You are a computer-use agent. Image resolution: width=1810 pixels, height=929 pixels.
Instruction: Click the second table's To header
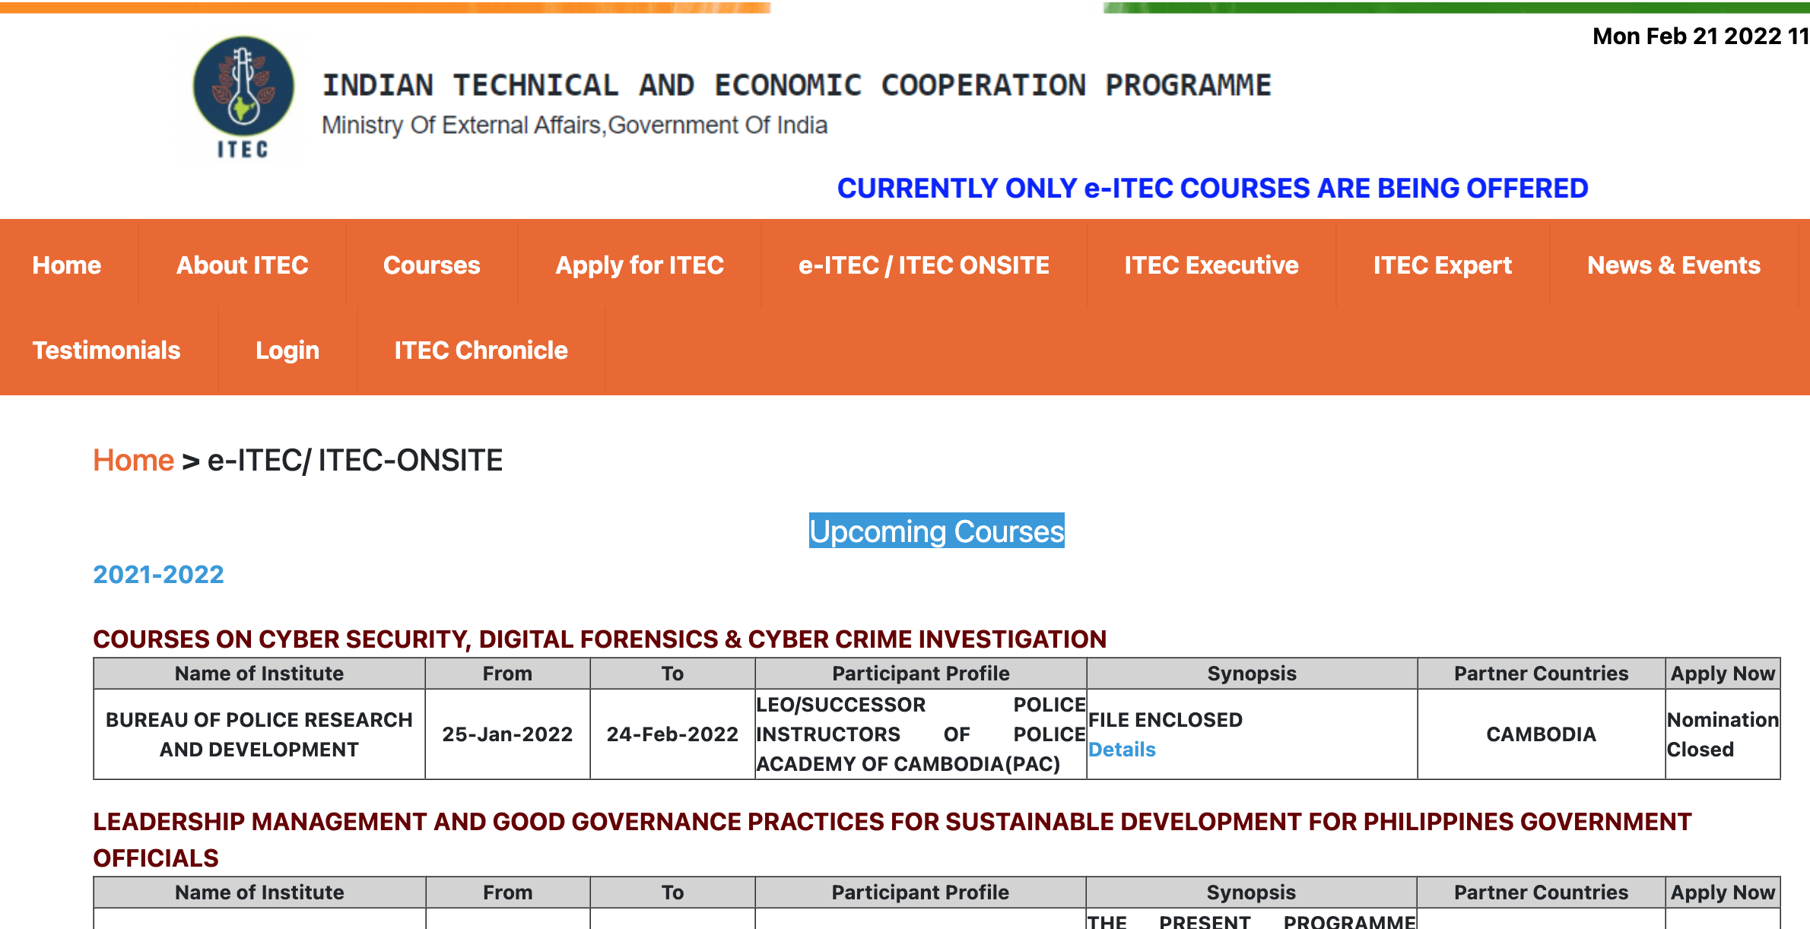tap(672, 893)
